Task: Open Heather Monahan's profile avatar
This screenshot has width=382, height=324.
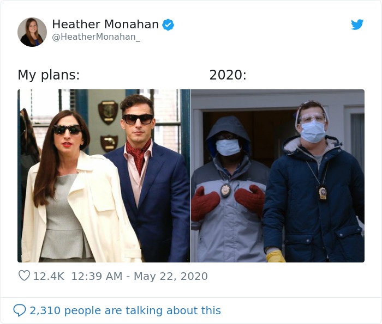Action: 32,32
